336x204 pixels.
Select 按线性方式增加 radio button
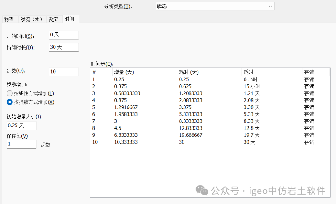(10, 93)
